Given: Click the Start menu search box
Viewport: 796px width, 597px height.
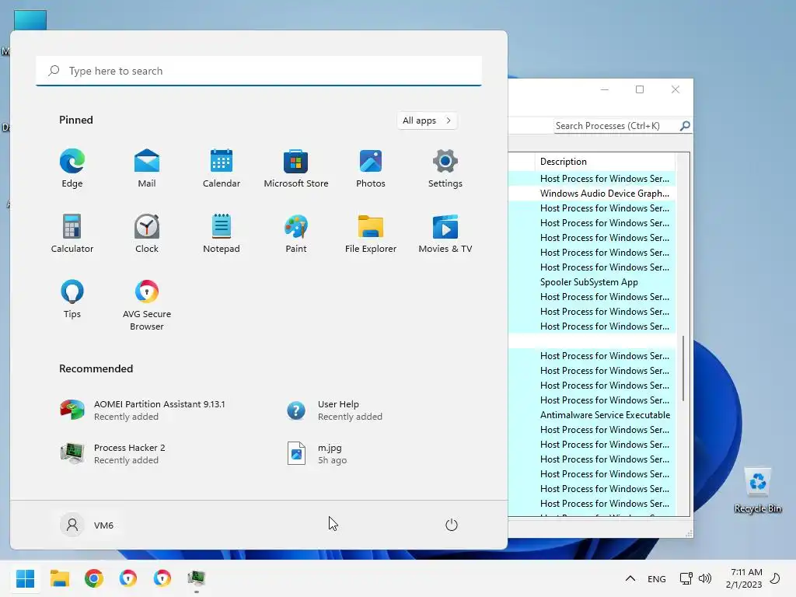Looking at the screenshot, I should [x=259, y=71].
